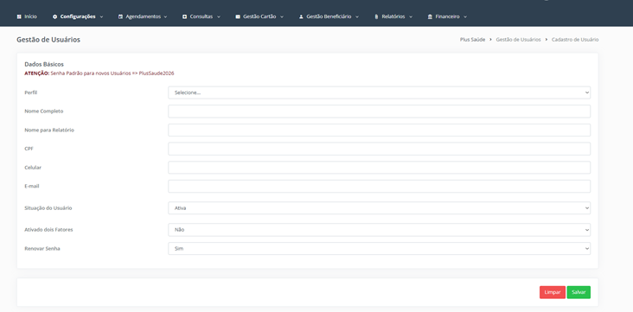Click the Renovar Senha label
633x312 pixels.
pyautogui.click(x=42, y=249)
